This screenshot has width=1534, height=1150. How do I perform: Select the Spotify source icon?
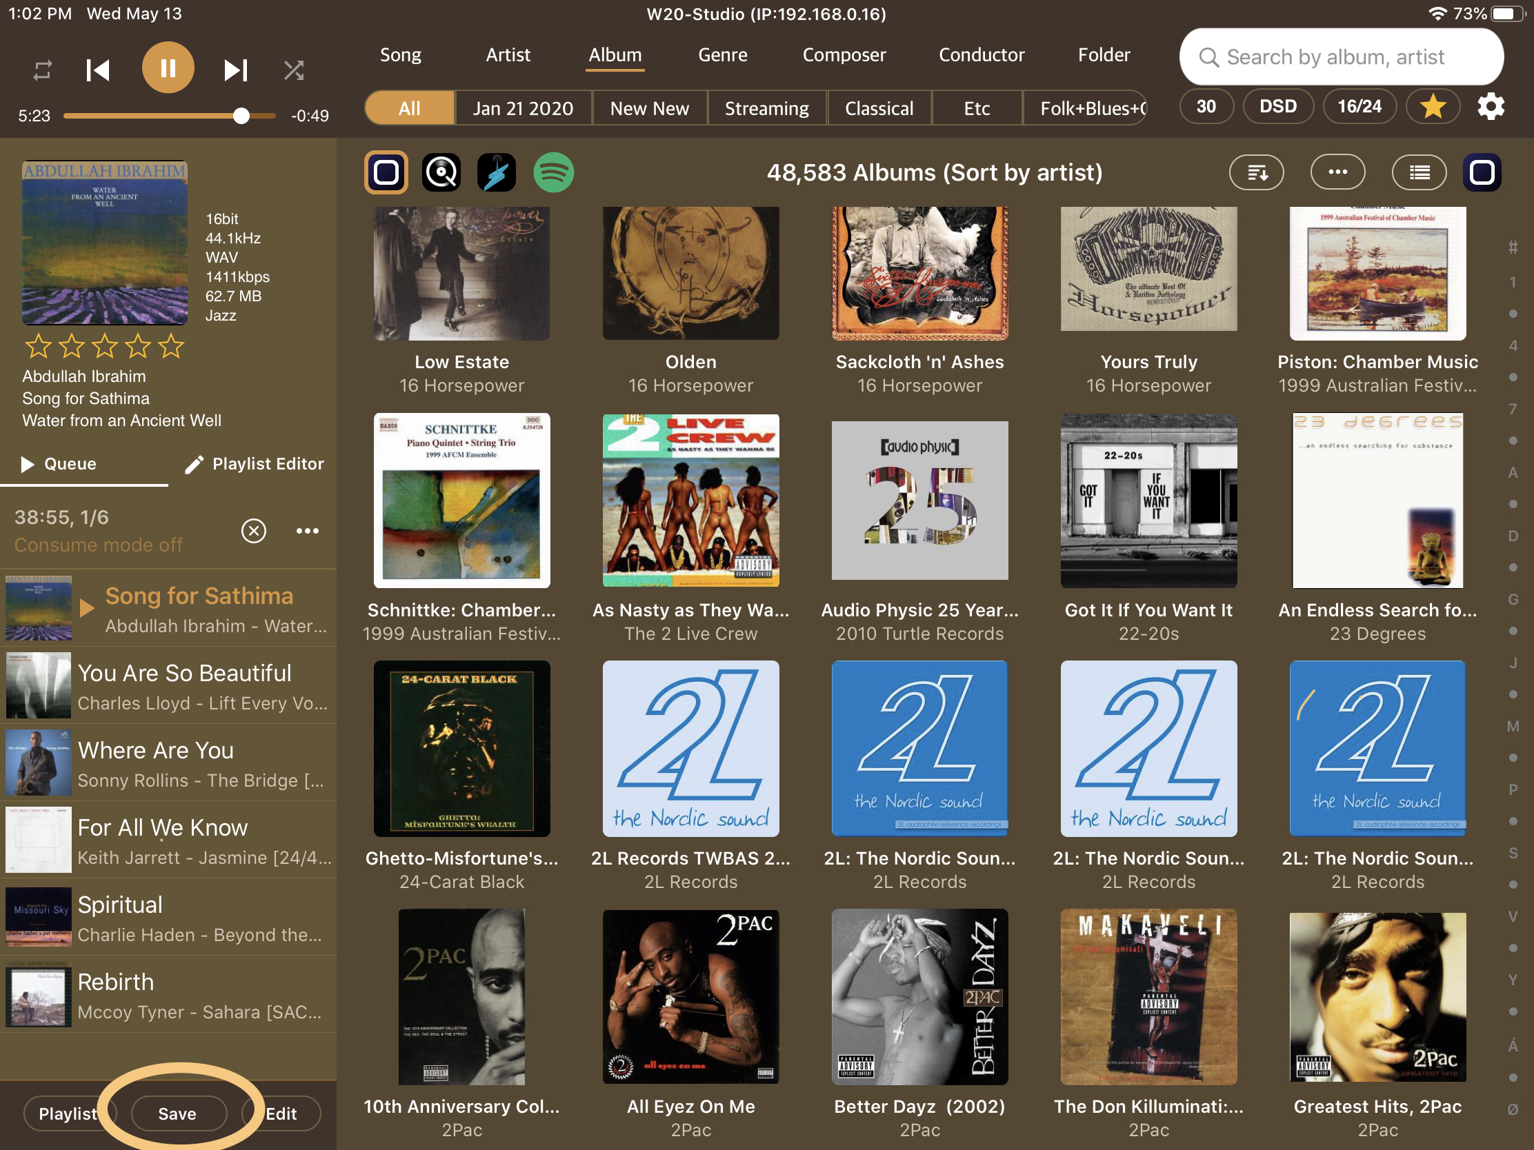[552, 172]
